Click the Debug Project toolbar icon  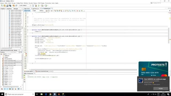coord(42,6)
